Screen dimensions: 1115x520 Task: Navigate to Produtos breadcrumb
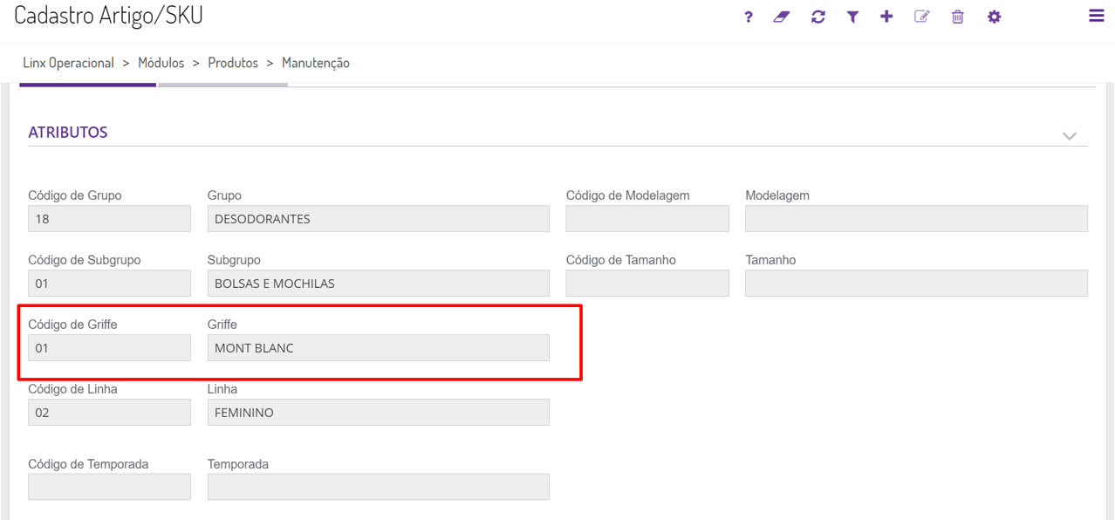[x=233, y=63]
